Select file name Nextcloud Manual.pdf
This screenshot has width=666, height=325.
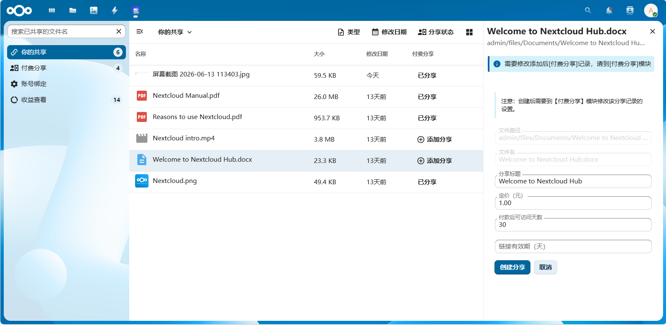(x=186, y=96)
